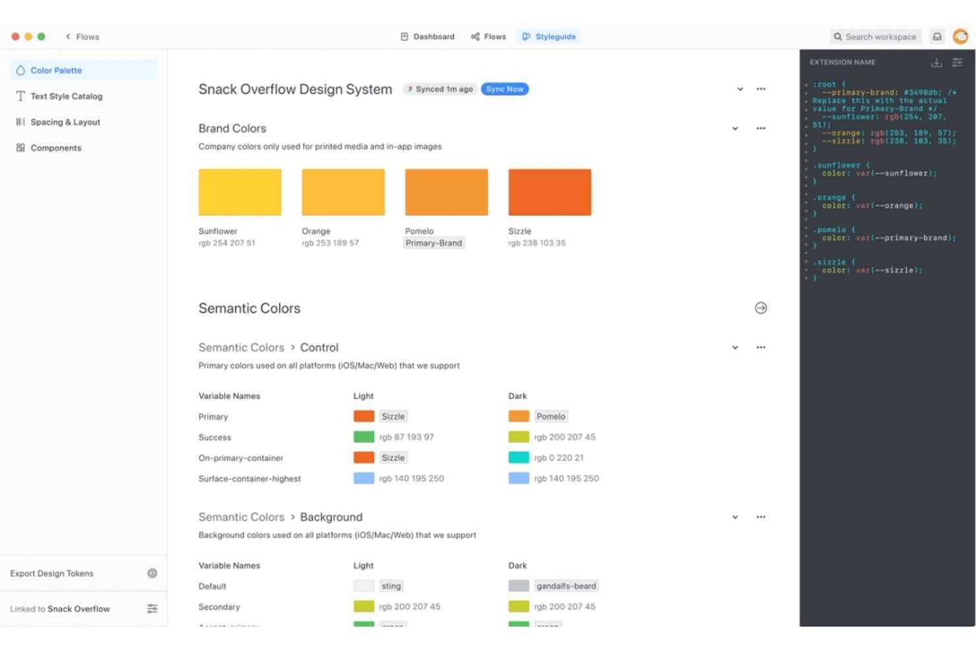Click Linked to Snack Overflow label

point(60,609)
